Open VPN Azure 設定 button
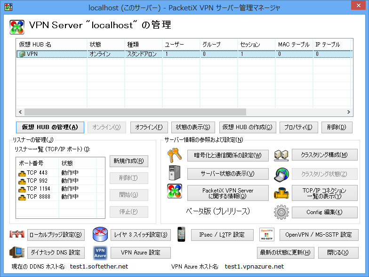 141,253
